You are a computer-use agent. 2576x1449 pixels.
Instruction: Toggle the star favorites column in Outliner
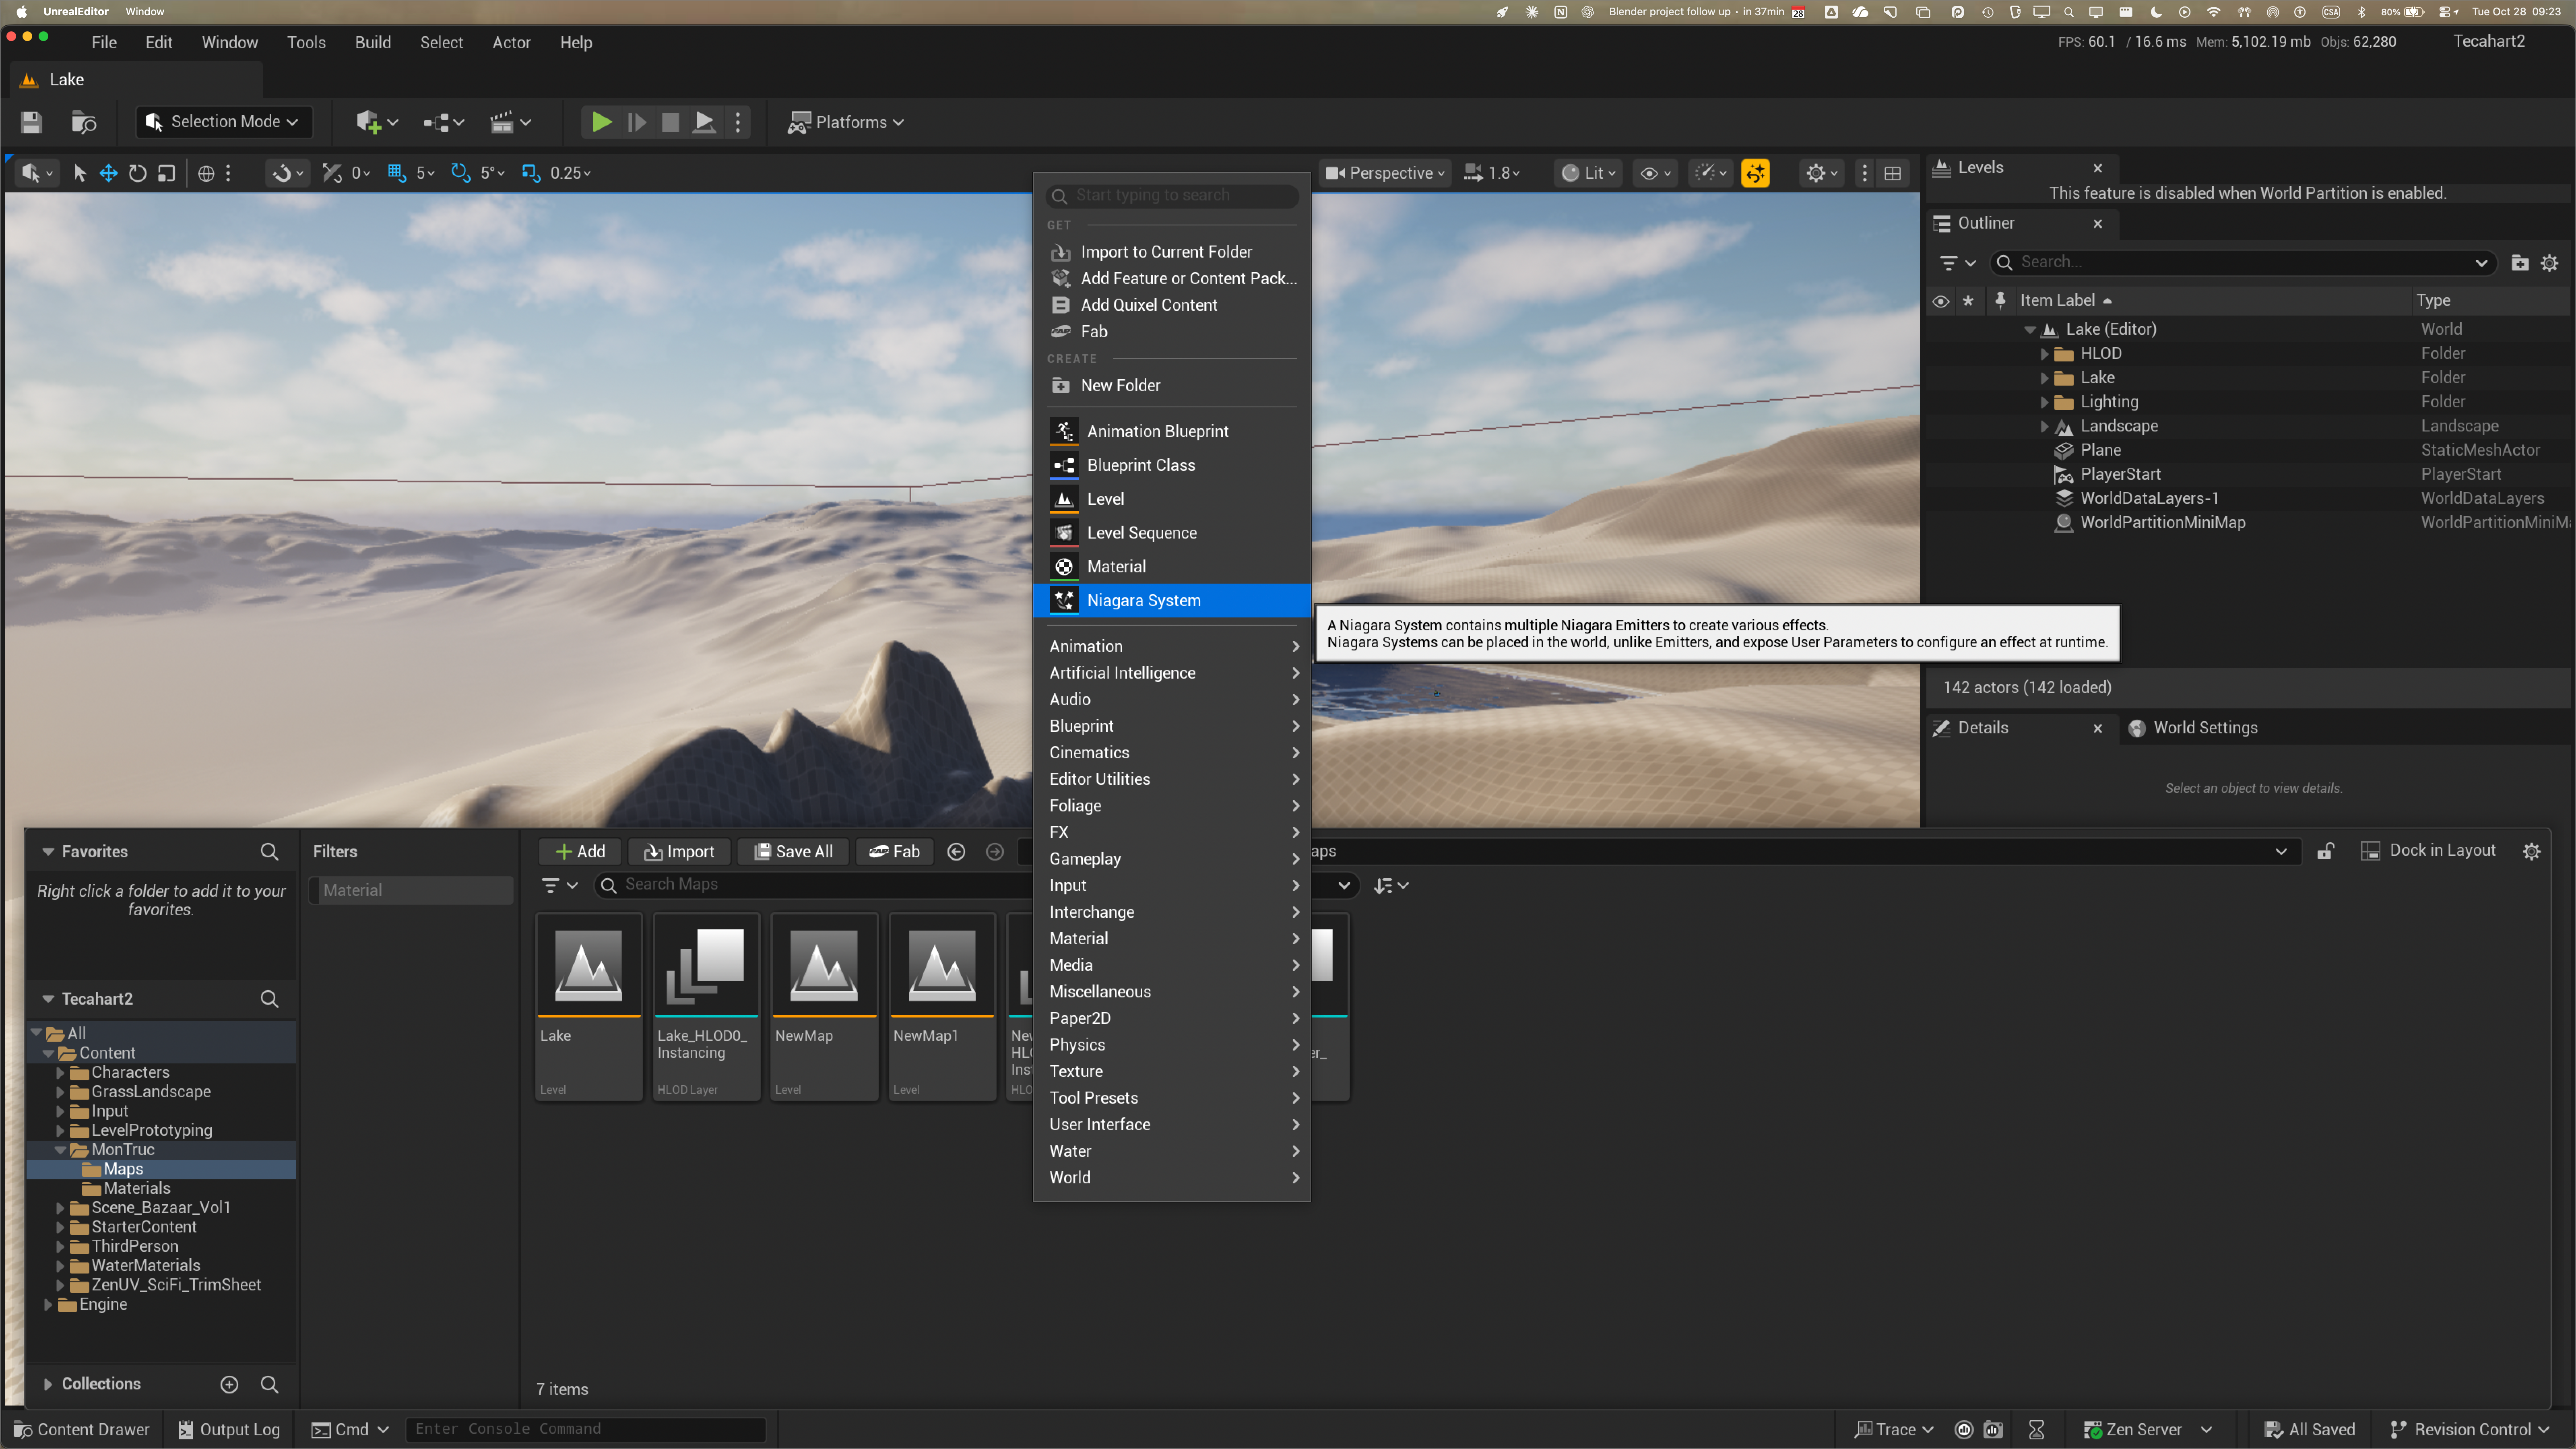(x=1968, y=301)
